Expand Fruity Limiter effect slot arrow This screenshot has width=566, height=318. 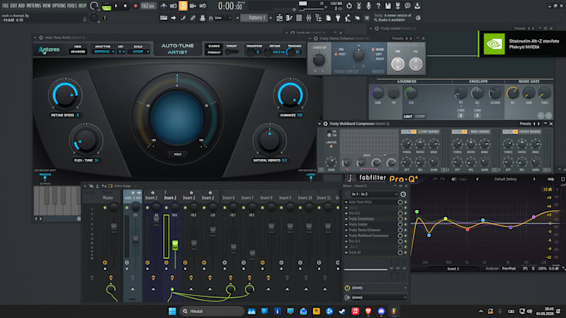pyautogui.click(x=346, y=225)
